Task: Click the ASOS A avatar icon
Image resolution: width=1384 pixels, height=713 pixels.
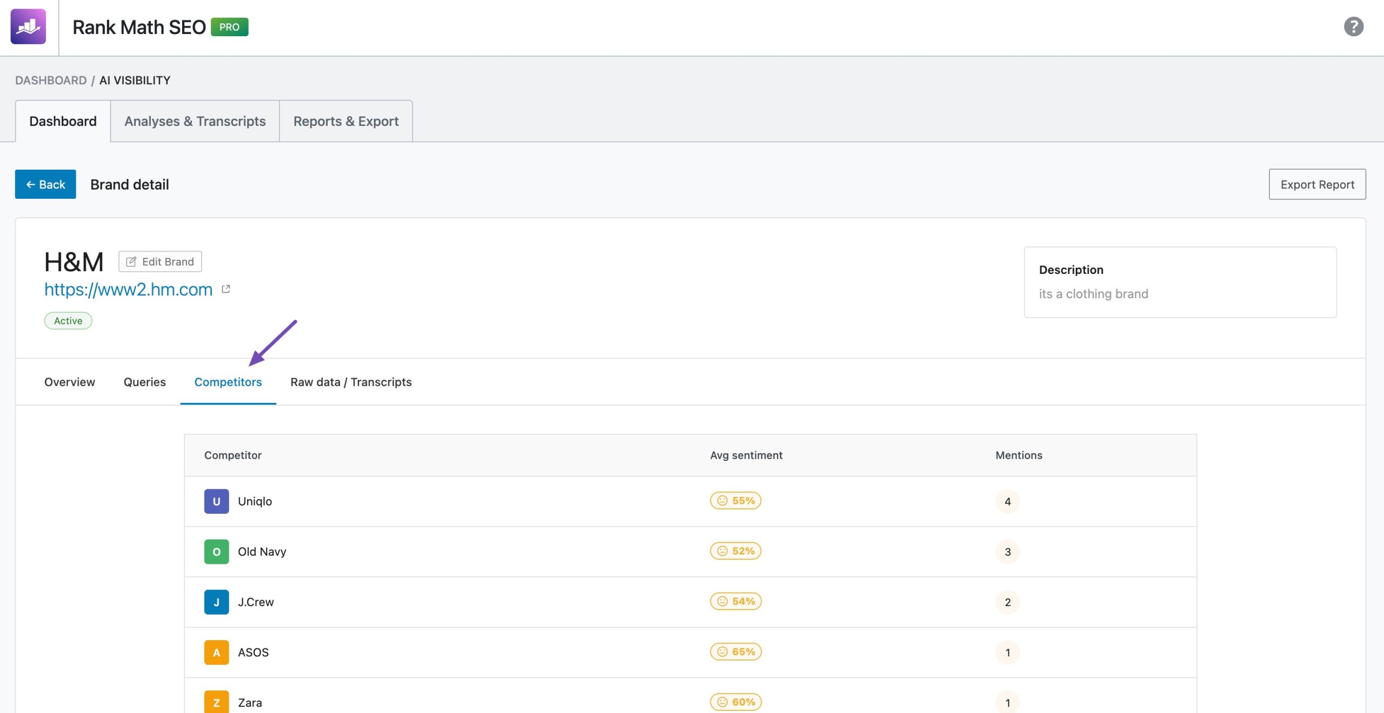Action: click(216, 652)
